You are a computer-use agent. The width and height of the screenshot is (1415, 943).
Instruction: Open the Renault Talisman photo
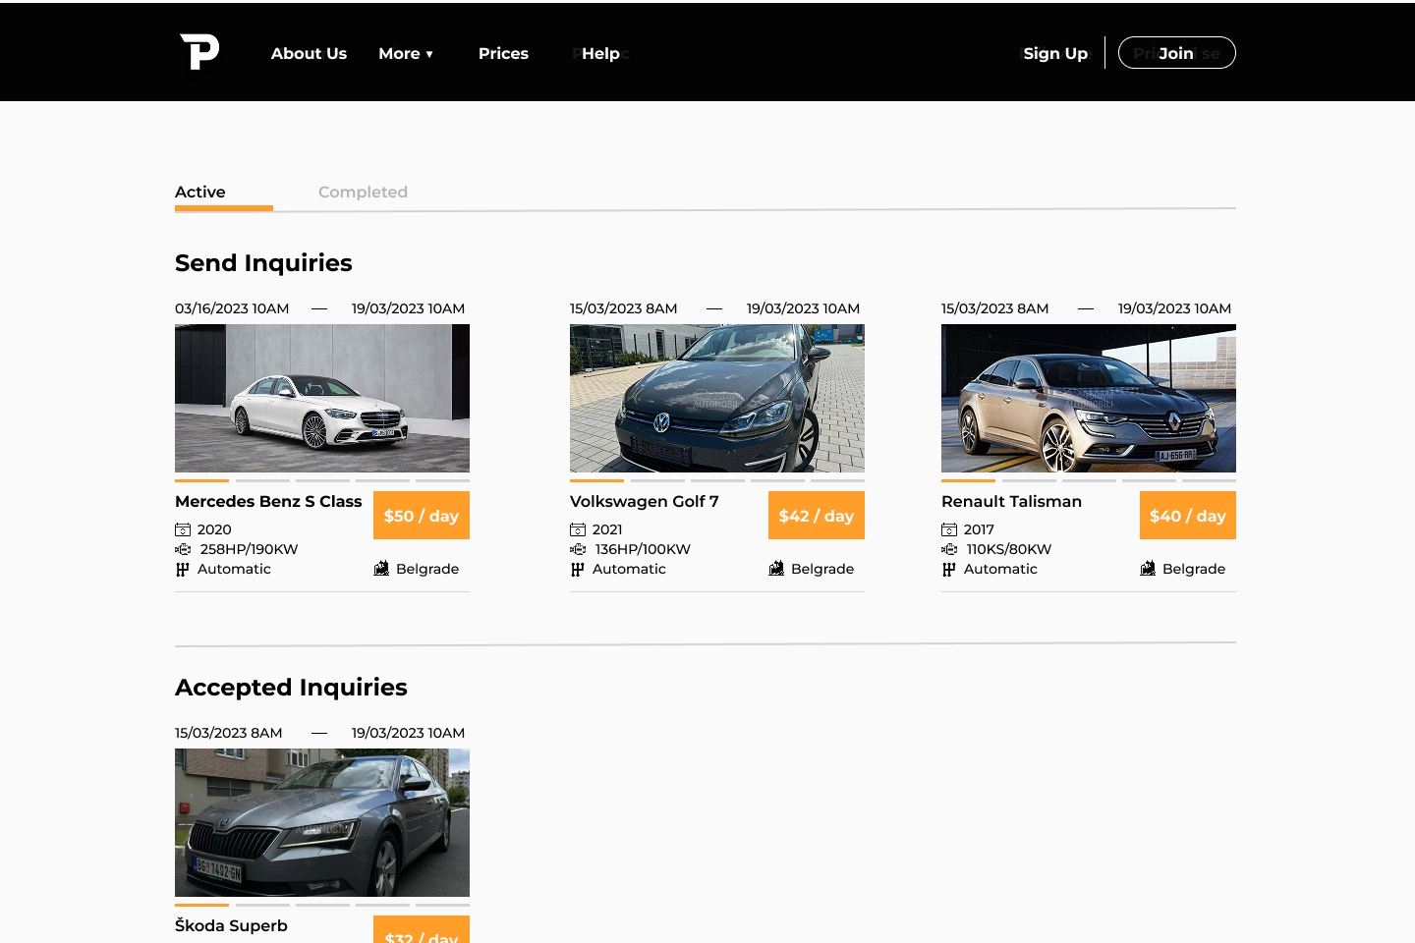click(x=1089, y=398)
